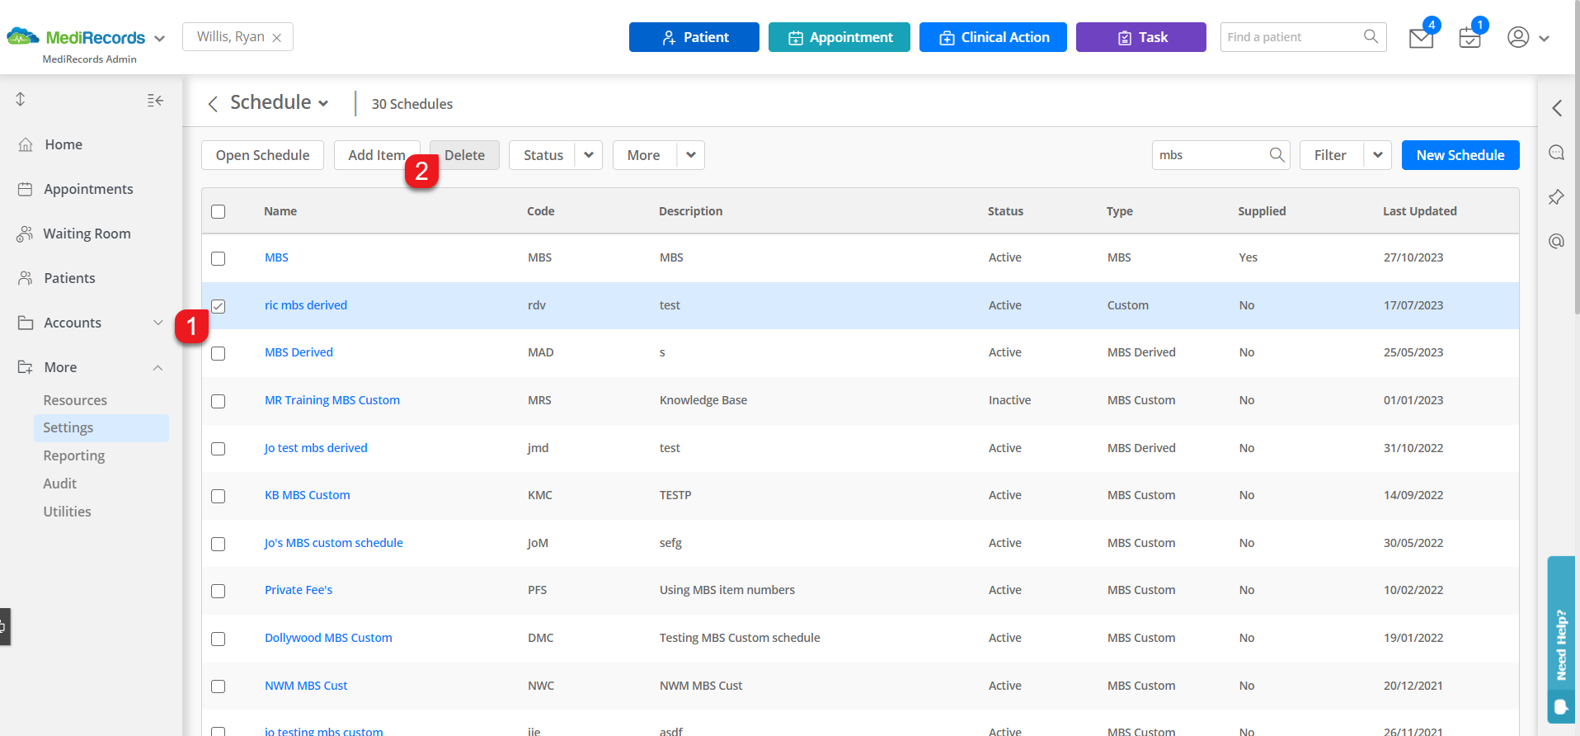
Task: Check the NWM MBS Cust checkbox
Action: tap(218, 686)
